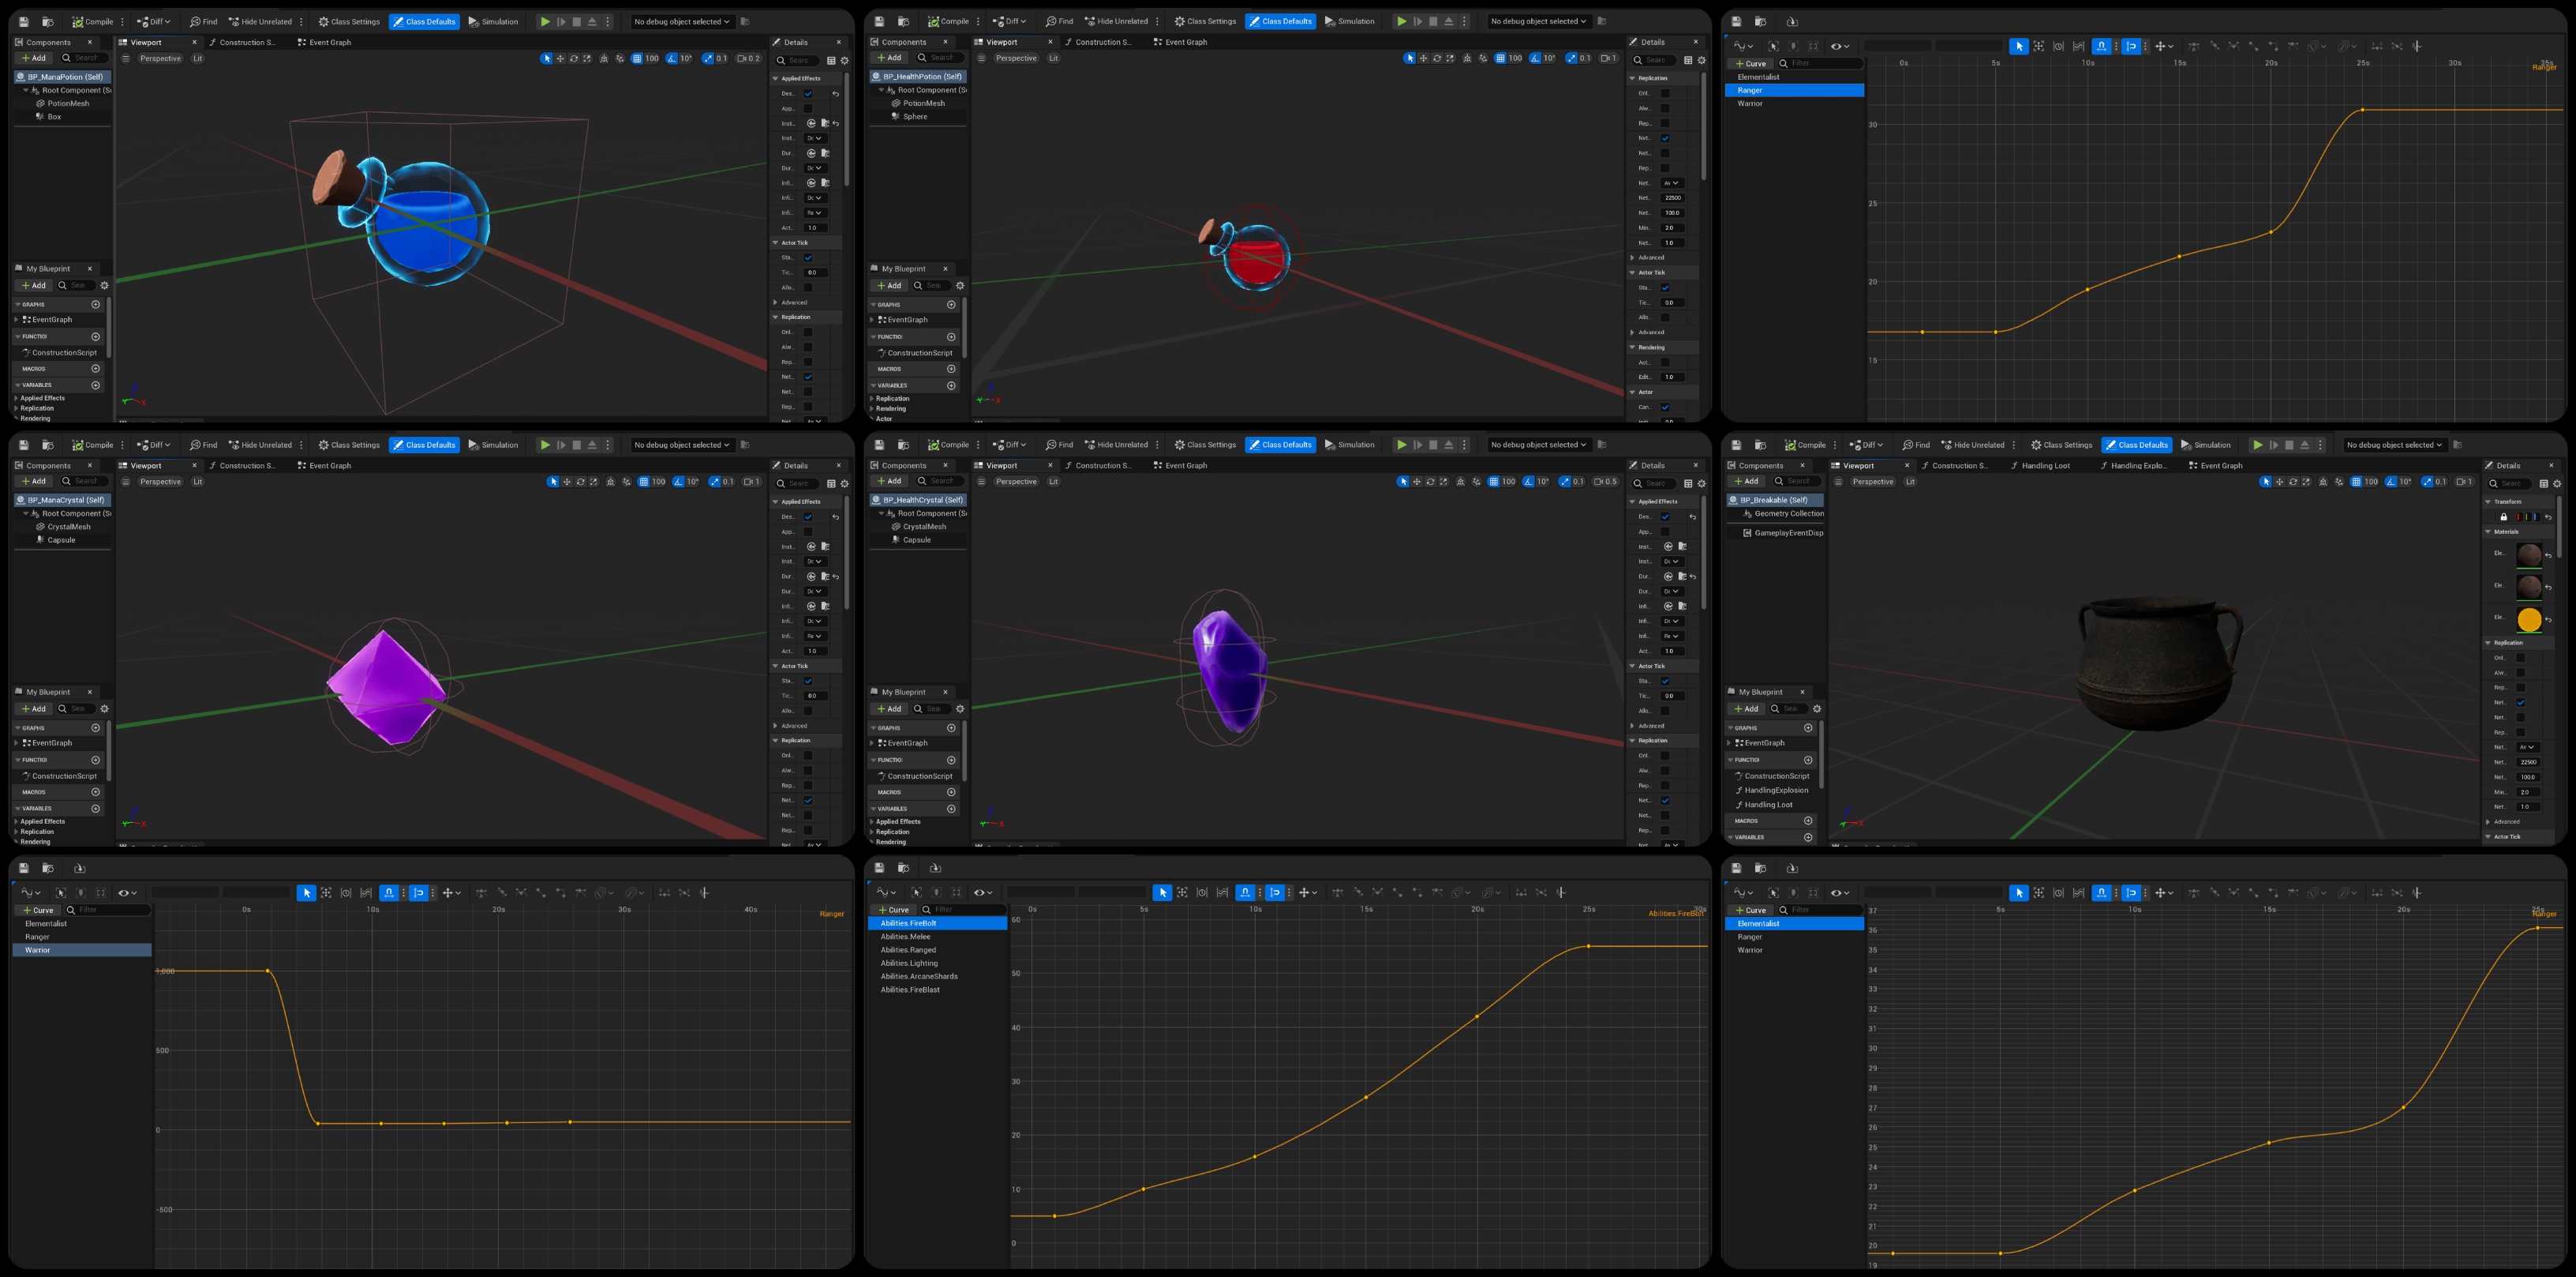Viewport: 2576px width, 1277px height.
Task: Toggle grid snapping in BP_ManaPotion viewport
Action: (637, 58)
